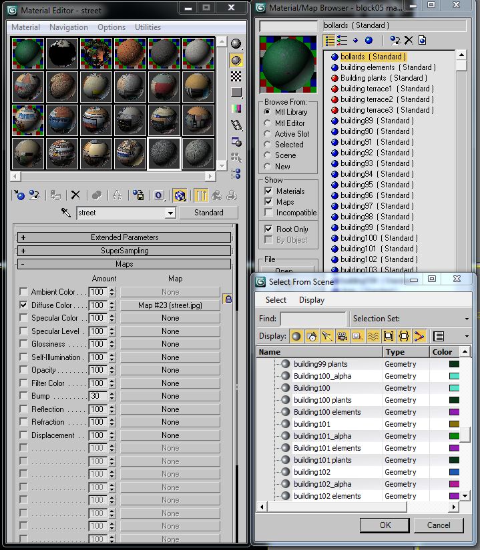Click building101 olive color swatch
The width and height of the screenshot is (480, 550).
454,424
